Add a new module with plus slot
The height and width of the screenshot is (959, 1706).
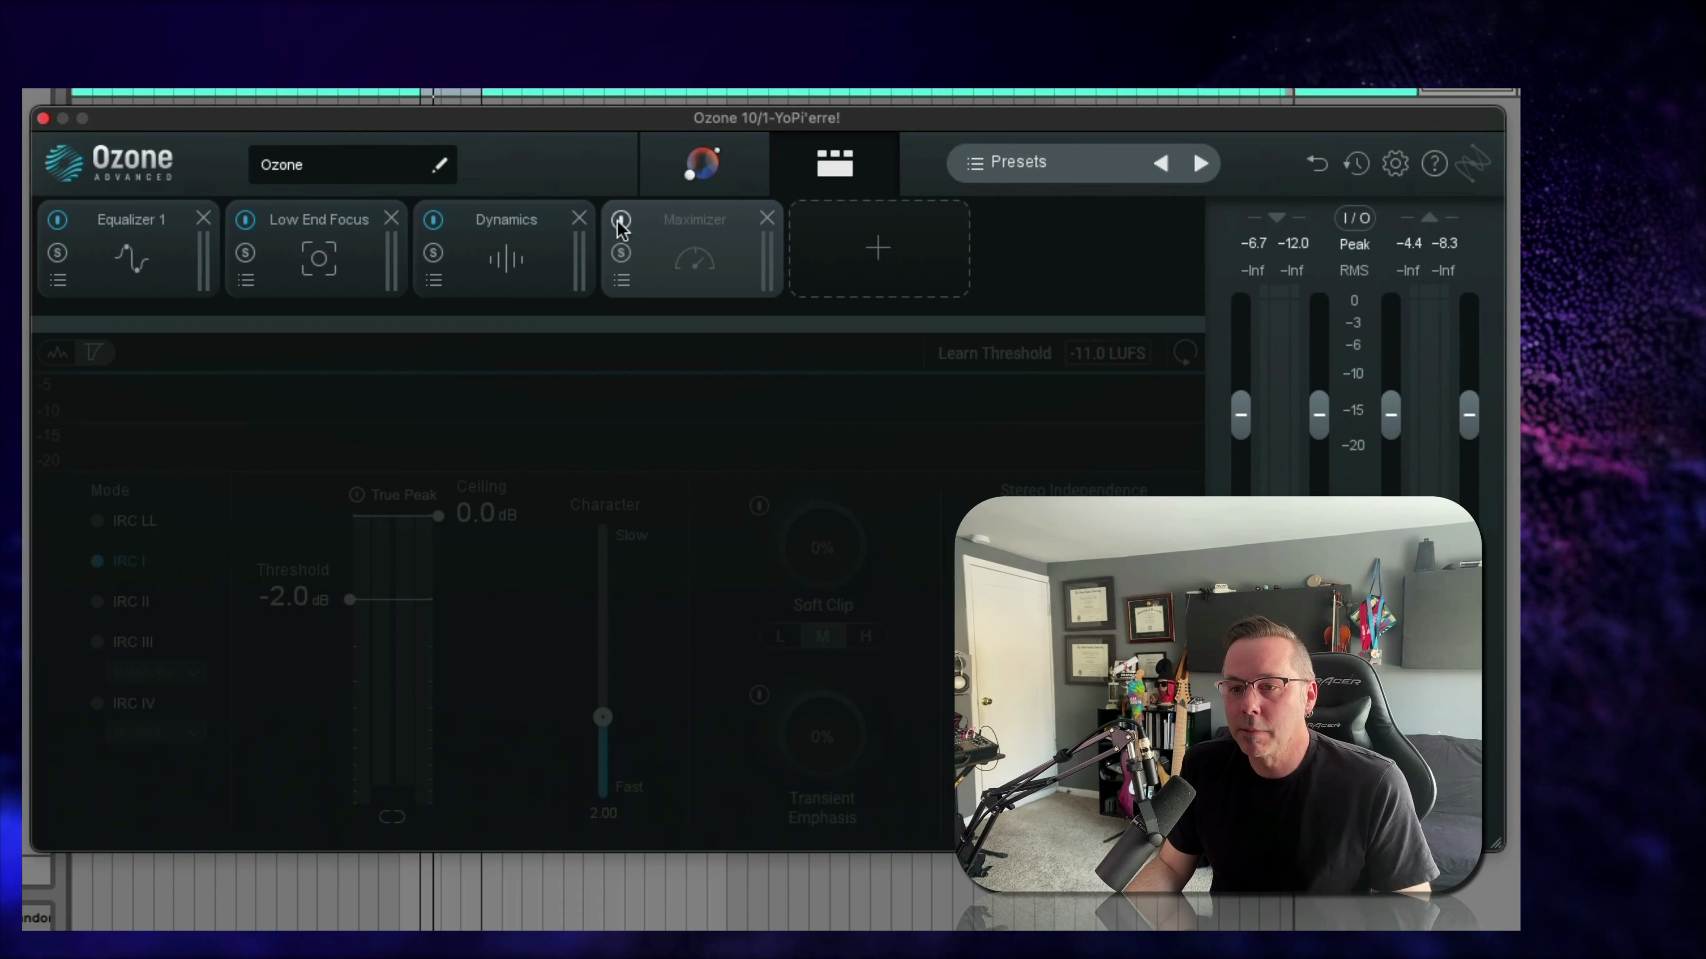point(879,249)
